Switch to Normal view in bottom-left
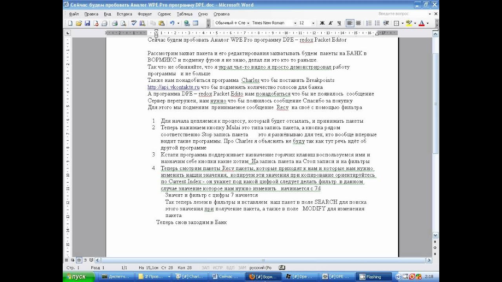Screen dimensions: 502x282 67,260
